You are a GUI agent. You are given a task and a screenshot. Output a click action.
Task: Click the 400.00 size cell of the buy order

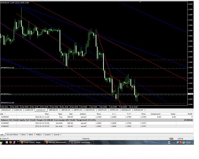click(x=70, y=117)
